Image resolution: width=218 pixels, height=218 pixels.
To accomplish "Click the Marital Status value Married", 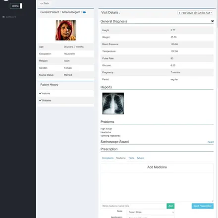I will [68, 75].
